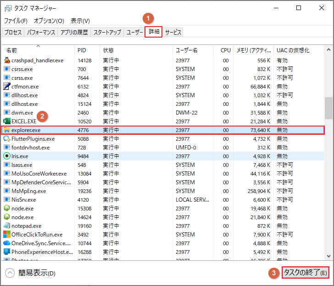Screen dimensions: 334x286
Task: Open the ファイル(F) menu
Action: pos(16,21)
